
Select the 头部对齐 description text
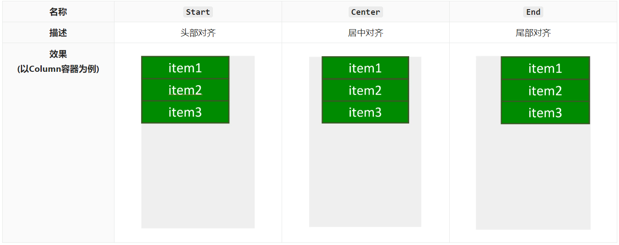[x=198, y=33]
